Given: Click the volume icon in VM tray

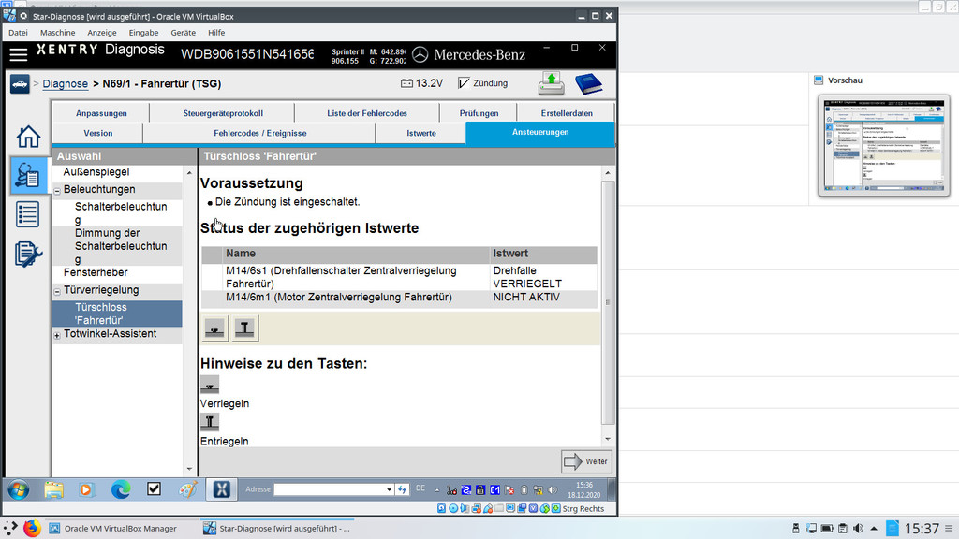Looking at the screenshot, I should [x=553, y=490].
